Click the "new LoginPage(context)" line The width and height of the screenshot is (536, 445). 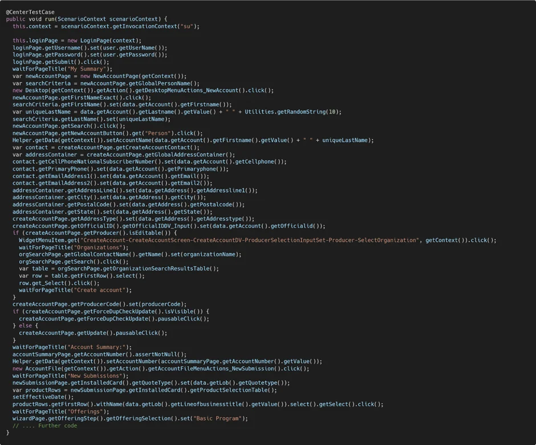(x=77, y=41)
